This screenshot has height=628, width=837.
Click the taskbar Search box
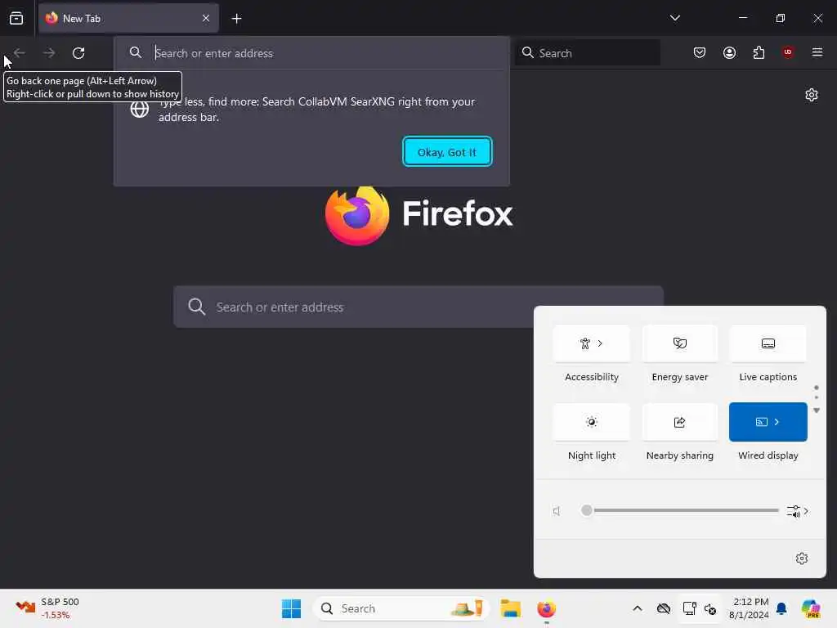[x=401, y=608]
